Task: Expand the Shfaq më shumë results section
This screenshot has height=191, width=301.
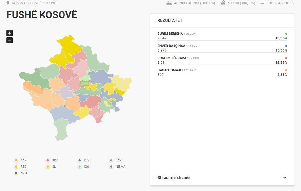Action: click(x=174, y=177)
